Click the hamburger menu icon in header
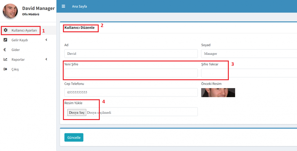 (63, 6)
